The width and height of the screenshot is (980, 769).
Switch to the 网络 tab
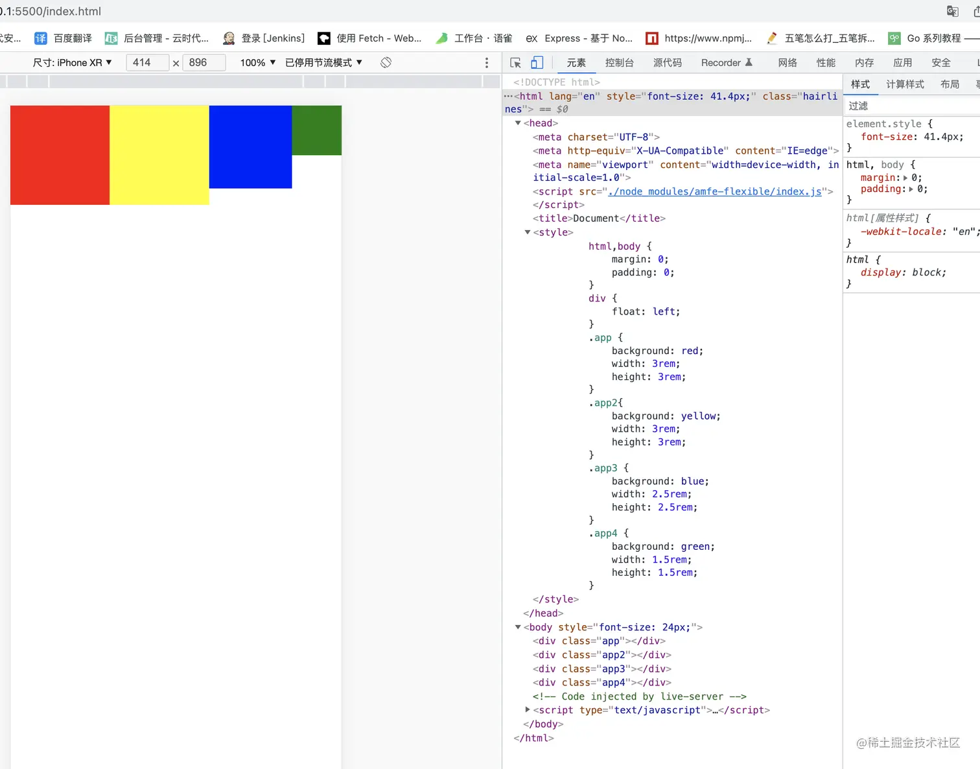coord(787,63)
